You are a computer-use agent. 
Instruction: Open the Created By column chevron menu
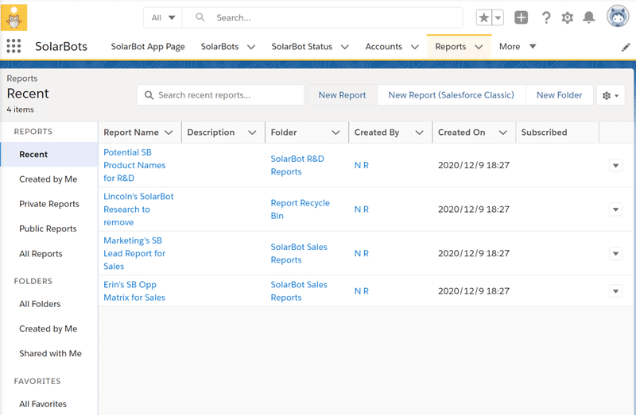tap(420, 133)
